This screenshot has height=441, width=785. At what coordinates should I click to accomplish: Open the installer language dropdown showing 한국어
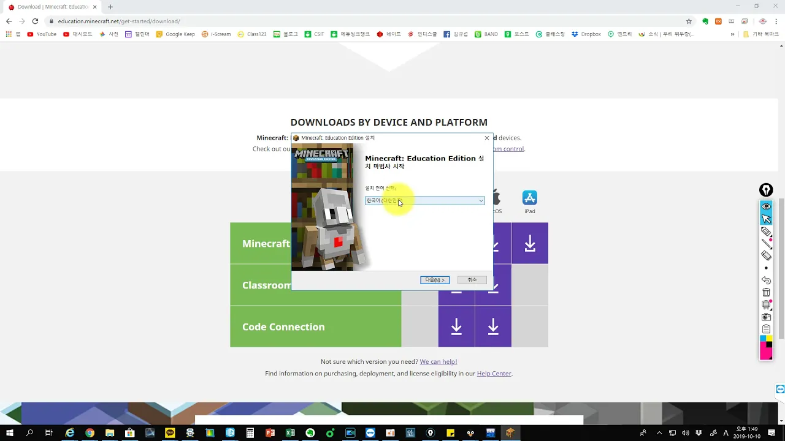424,201
